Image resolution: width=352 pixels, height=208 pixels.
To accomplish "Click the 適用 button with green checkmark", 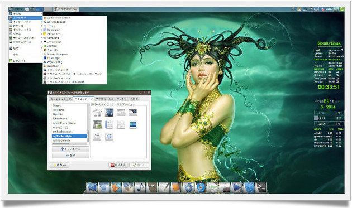I will coord(139,165).
